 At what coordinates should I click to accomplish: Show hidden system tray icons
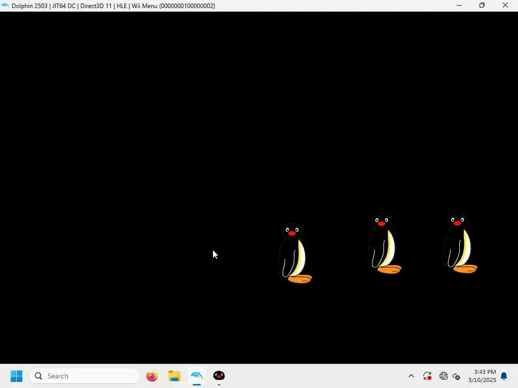pyautogui.click(x=411, y=376)
